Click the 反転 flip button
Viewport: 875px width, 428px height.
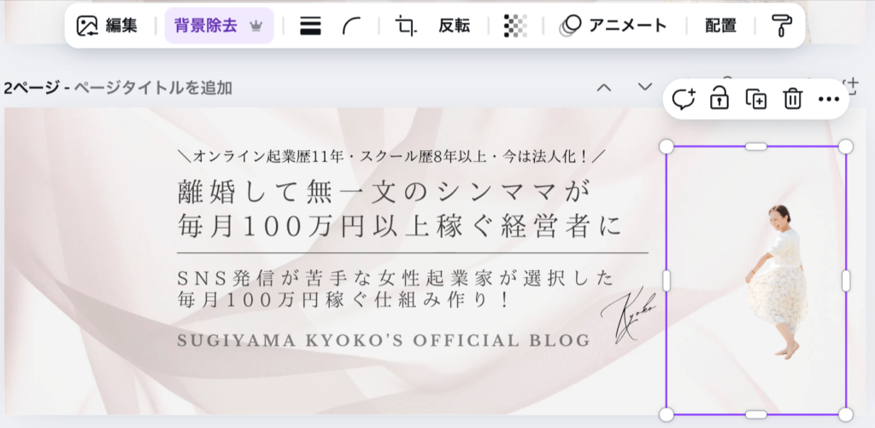coord(454,26)
